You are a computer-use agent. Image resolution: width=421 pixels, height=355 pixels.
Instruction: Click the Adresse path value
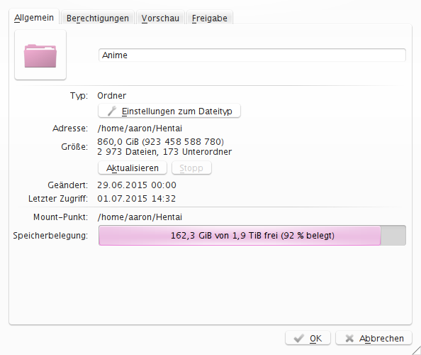click(140, 129)
